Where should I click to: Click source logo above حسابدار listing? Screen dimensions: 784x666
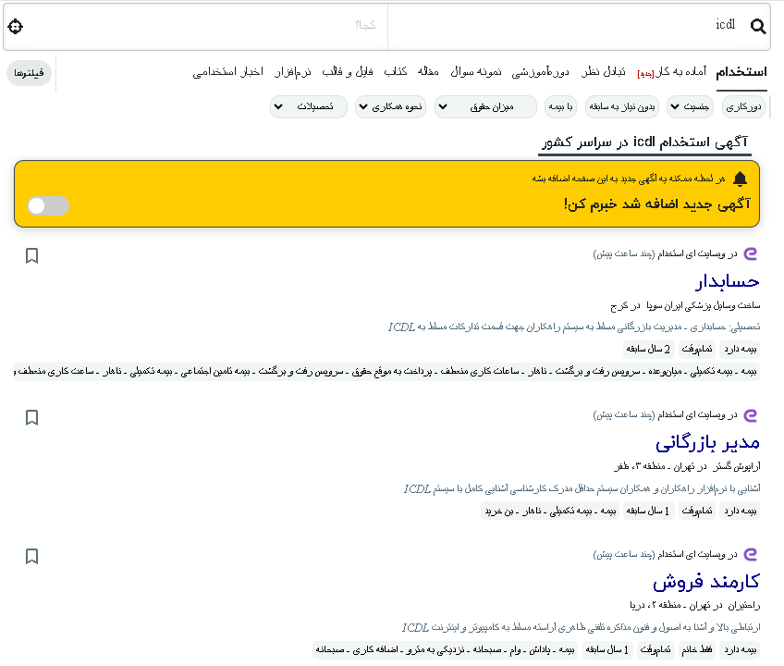(x=751, y=253)
